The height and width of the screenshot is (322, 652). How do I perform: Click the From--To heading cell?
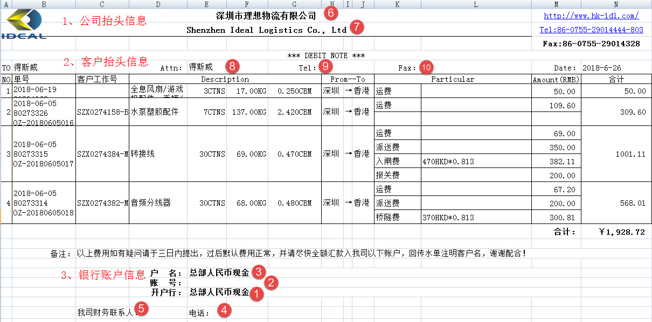[348, 80]
